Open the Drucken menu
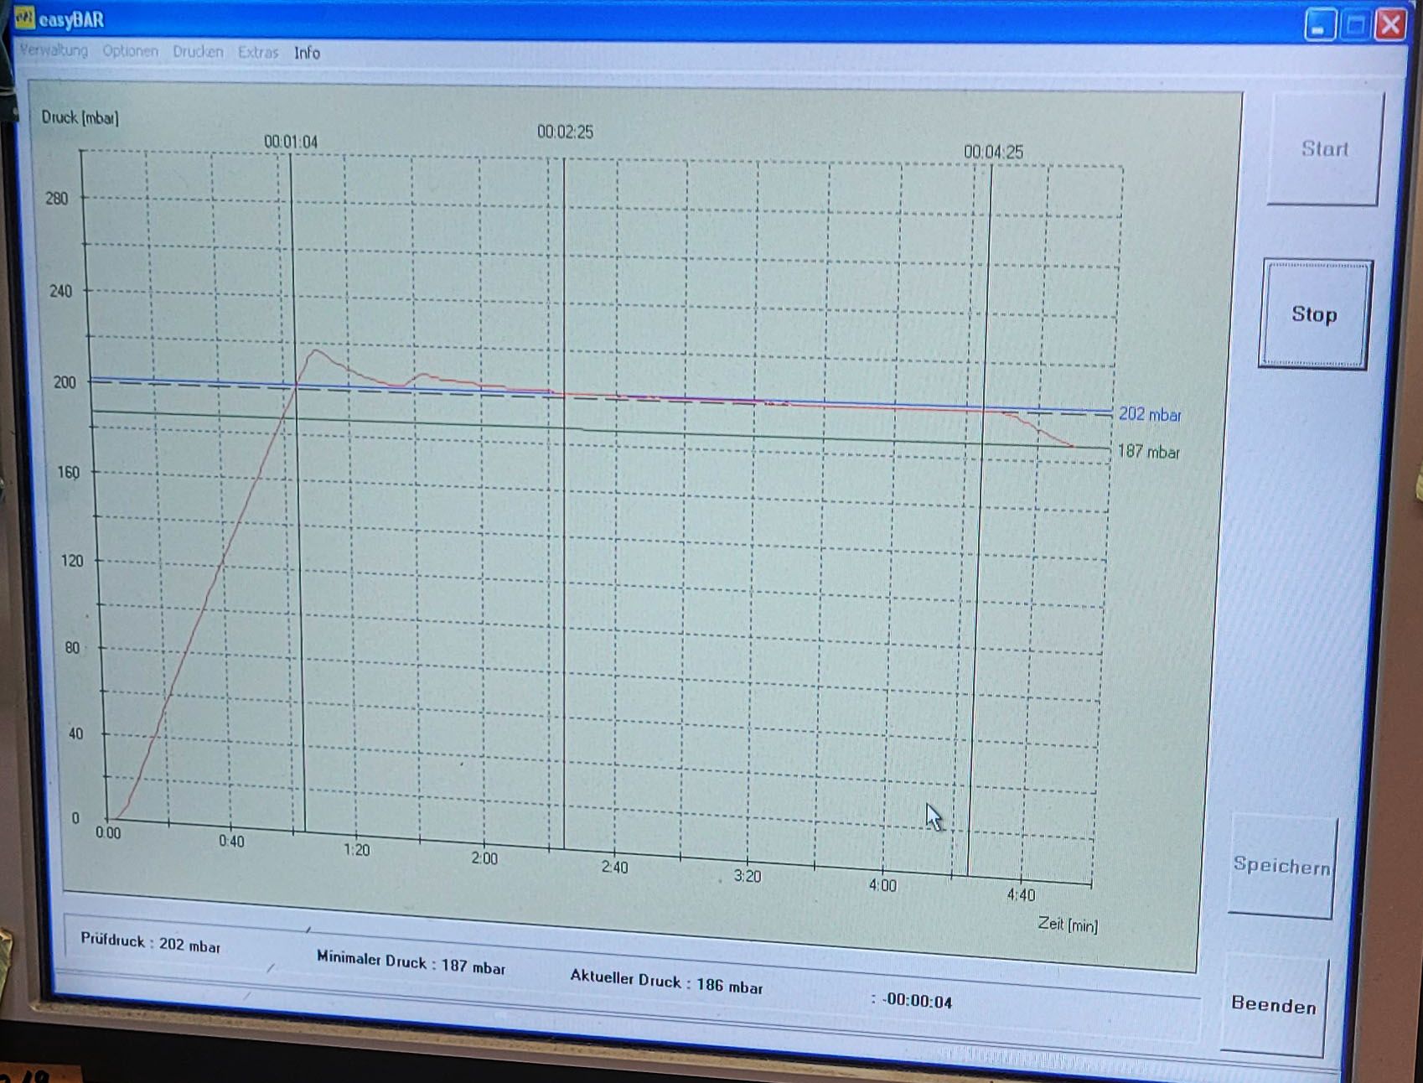The width and height of the screenshot is (1423, 1083). coord(198,52)
